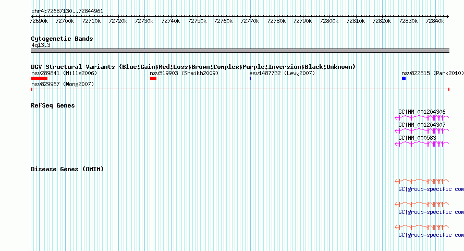Select the long red nsv829967 variant line
This screenshot has width=464, height=251.
(x=240, y=89)
